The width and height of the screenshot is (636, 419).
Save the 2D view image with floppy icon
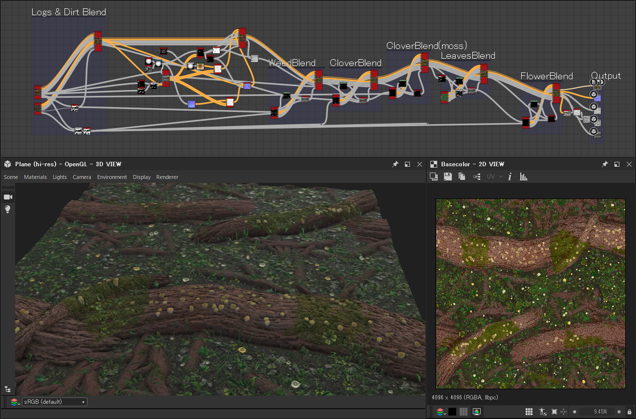[448, 177]
